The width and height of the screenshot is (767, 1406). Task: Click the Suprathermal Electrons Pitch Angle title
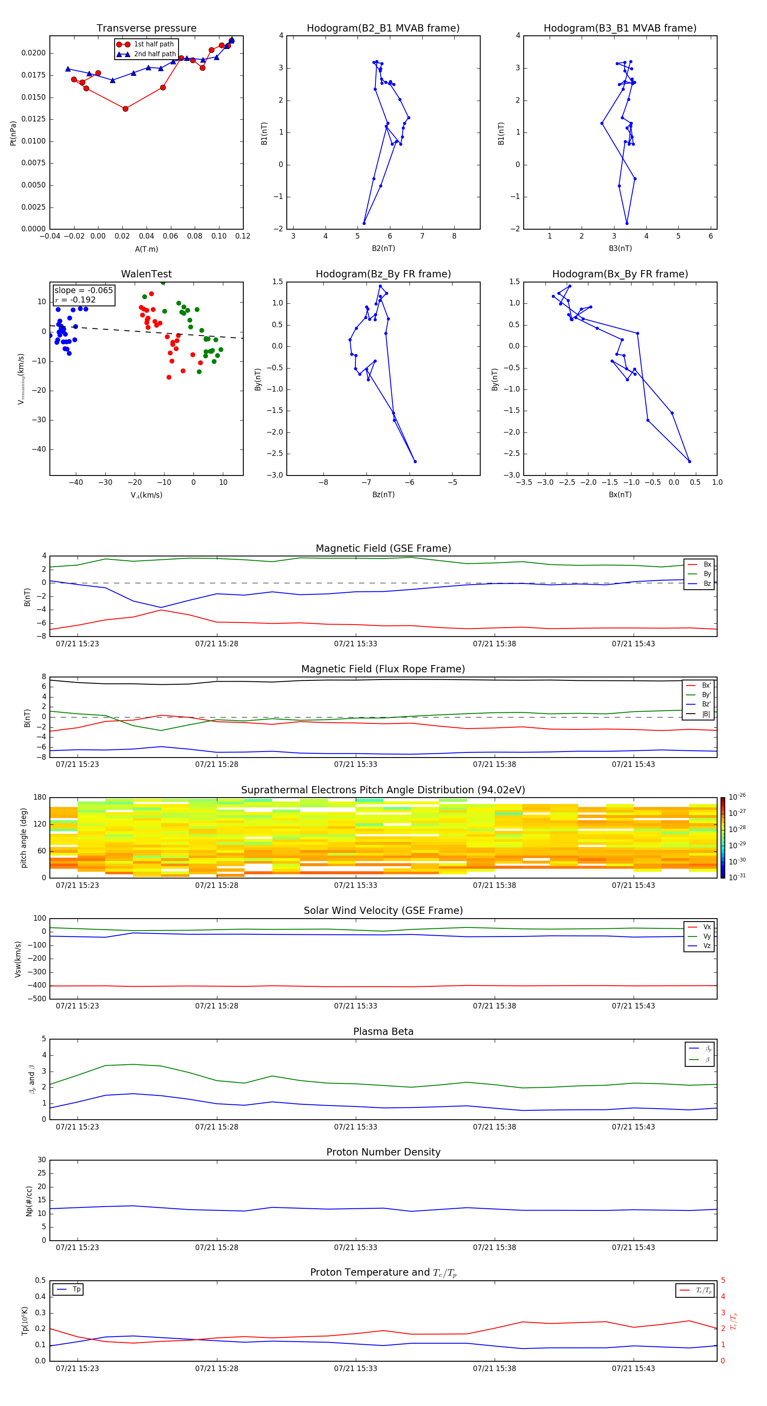(x=383, y=790)
